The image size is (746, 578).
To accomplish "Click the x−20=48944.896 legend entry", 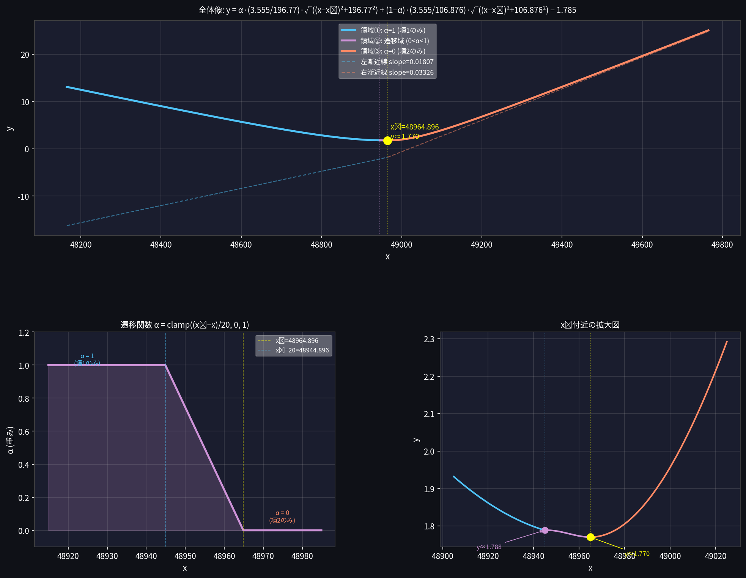I will pos(302,350).
